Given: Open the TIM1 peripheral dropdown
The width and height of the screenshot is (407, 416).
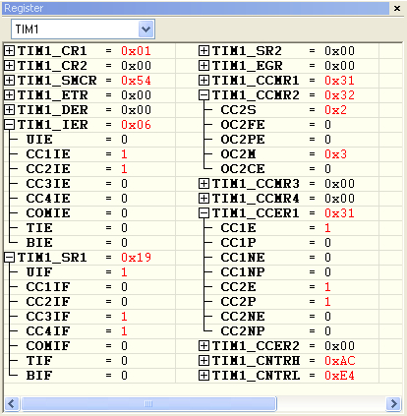Looking at the screenshot, I should 145,30.
